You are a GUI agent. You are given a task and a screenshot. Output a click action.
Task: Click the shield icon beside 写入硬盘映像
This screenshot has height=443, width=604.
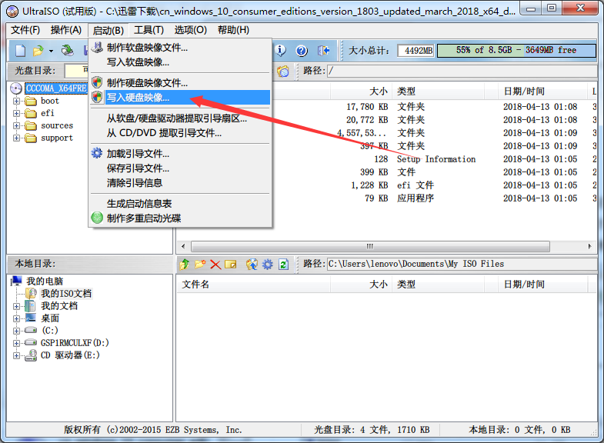(97, 97)
